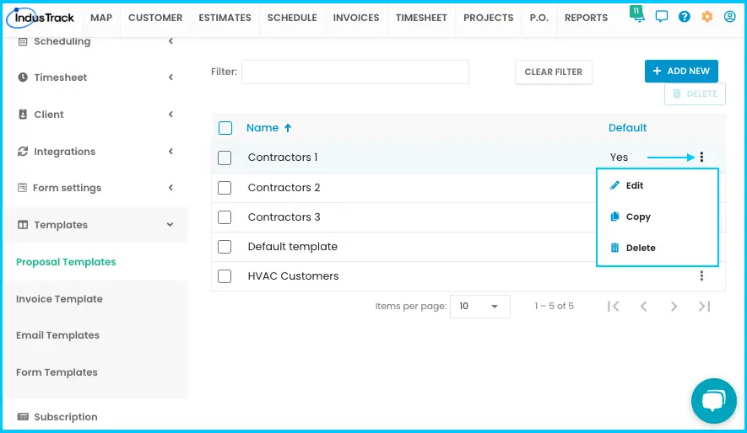Click the three-dot menu for HVAC Customers
Image resolution: width=747 pixels, height=433 pixels.
(x=701, y=276)
